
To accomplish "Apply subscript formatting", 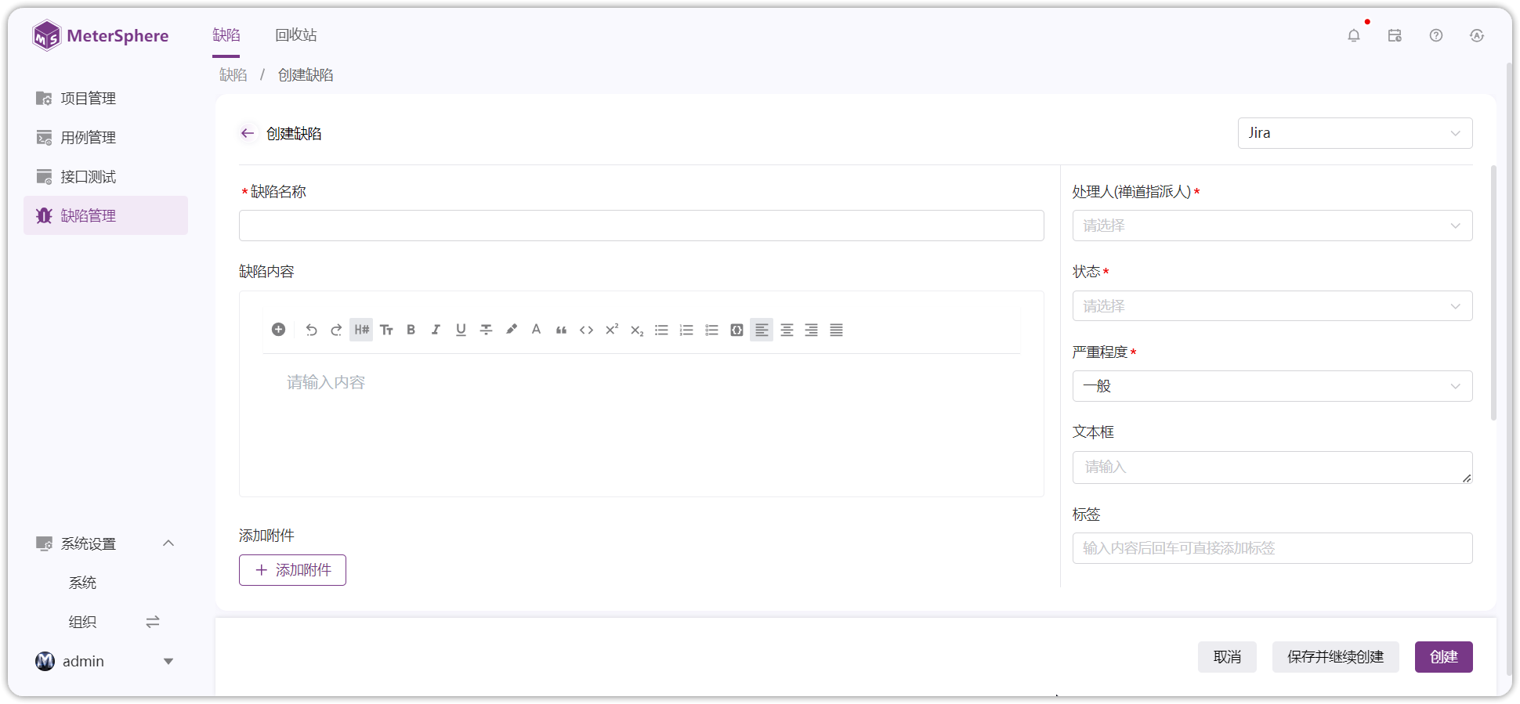I will [636, 330].
